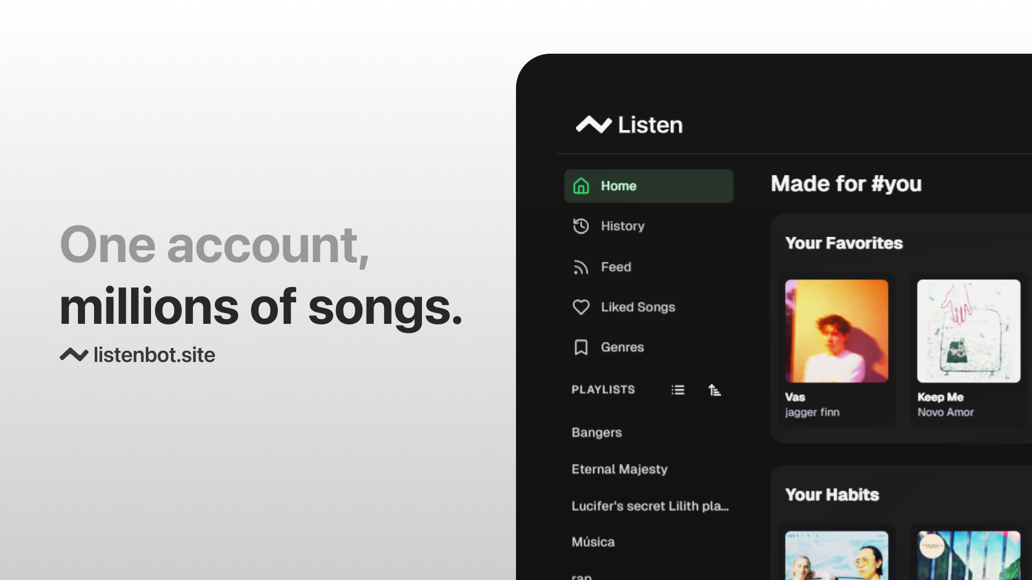This screenshot has width=1032, height=580.
Task: Open the Música playlist
Action: point(593,542)
